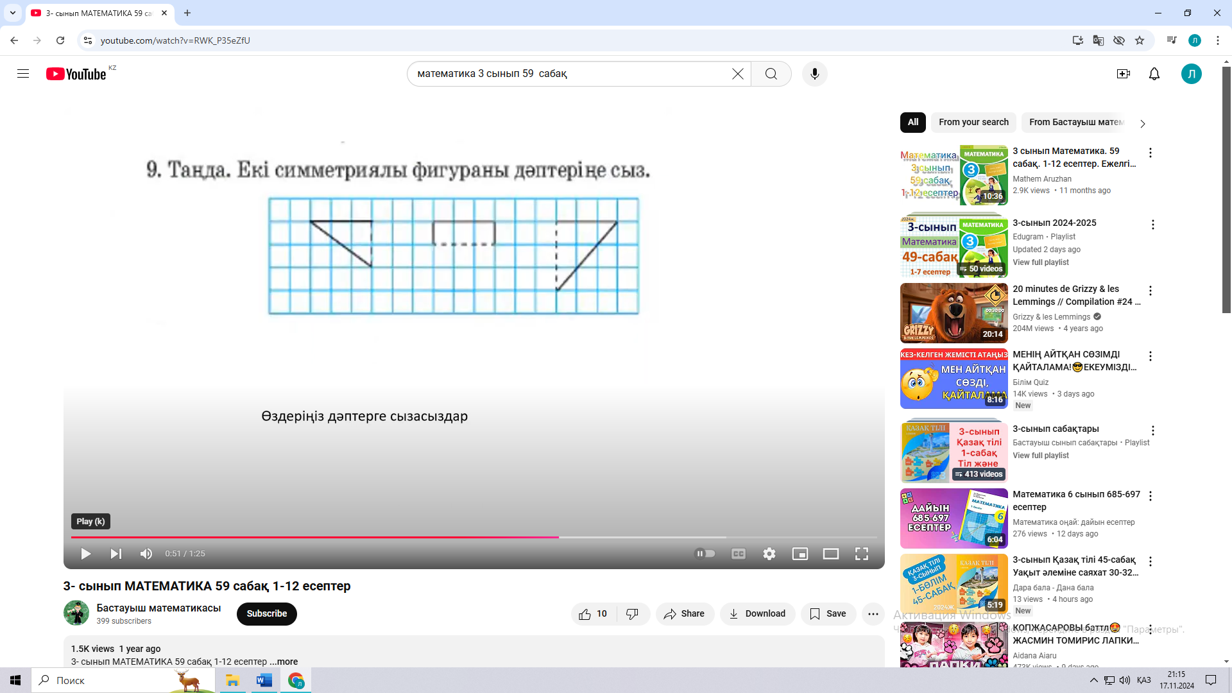This screenshot has width=1232, height=693.
Task: Subscribe to Бастауыш математикасы channel
Action: point(266,614)
